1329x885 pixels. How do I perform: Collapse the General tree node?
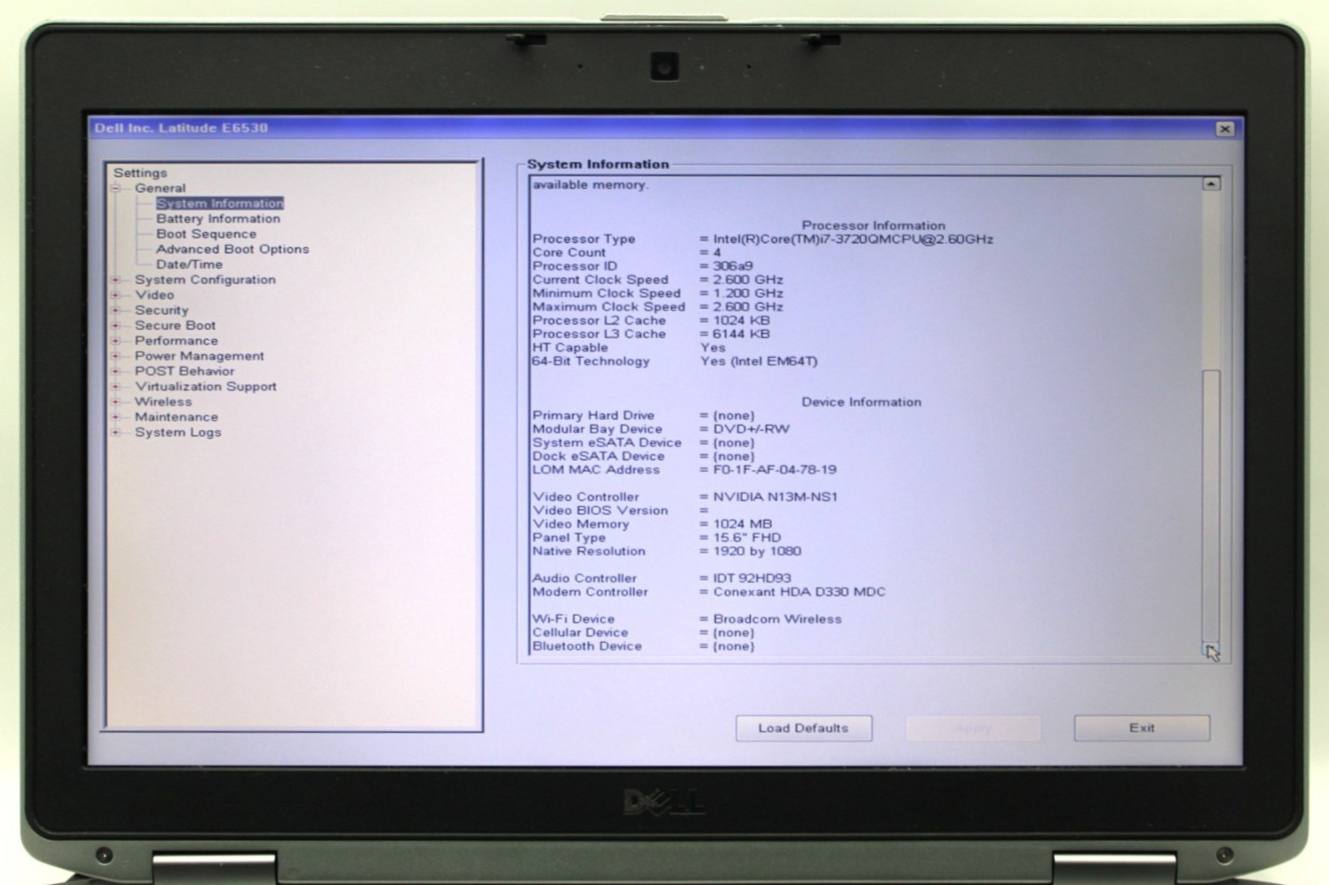pyautogui.click(x=116, y=188)
